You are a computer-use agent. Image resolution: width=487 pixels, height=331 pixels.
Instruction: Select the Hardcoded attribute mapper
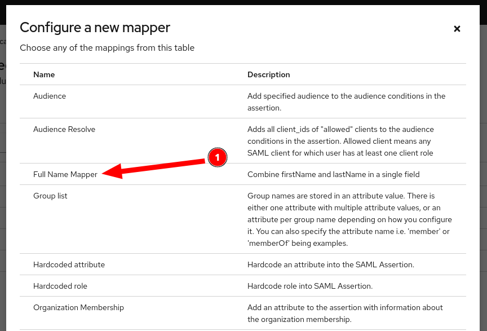(x=69, y=264)
